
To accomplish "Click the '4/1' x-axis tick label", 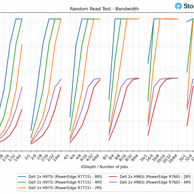I will 67,157.
